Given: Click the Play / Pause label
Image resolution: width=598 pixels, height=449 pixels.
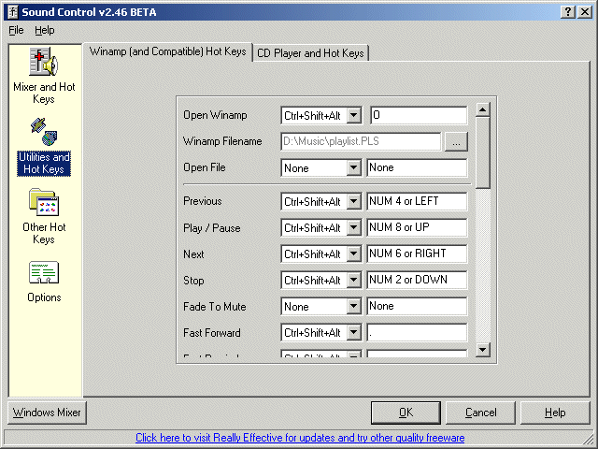Looking at the screenshot, I should [x=212, y=228].
